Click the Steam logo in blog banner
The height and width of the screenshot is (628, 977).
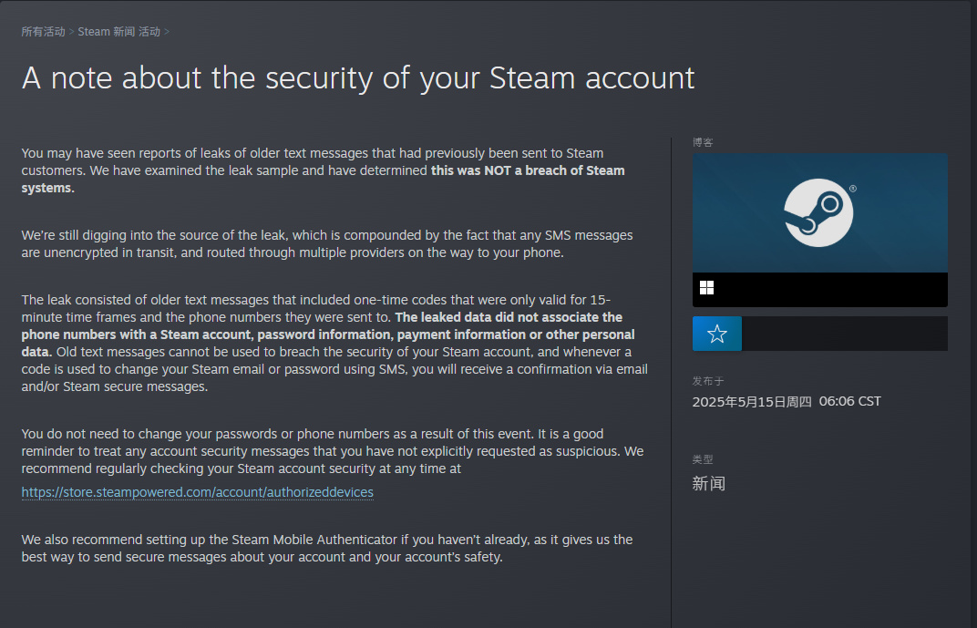818,212
